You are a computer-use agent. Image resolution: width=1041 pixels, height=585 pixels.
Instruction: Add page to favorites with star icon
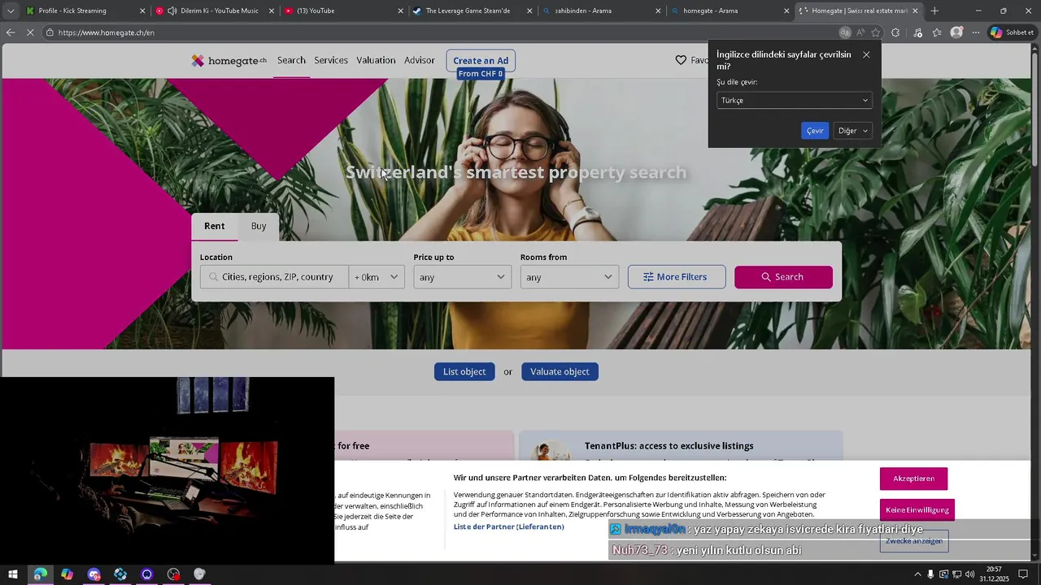coord(876,32)
